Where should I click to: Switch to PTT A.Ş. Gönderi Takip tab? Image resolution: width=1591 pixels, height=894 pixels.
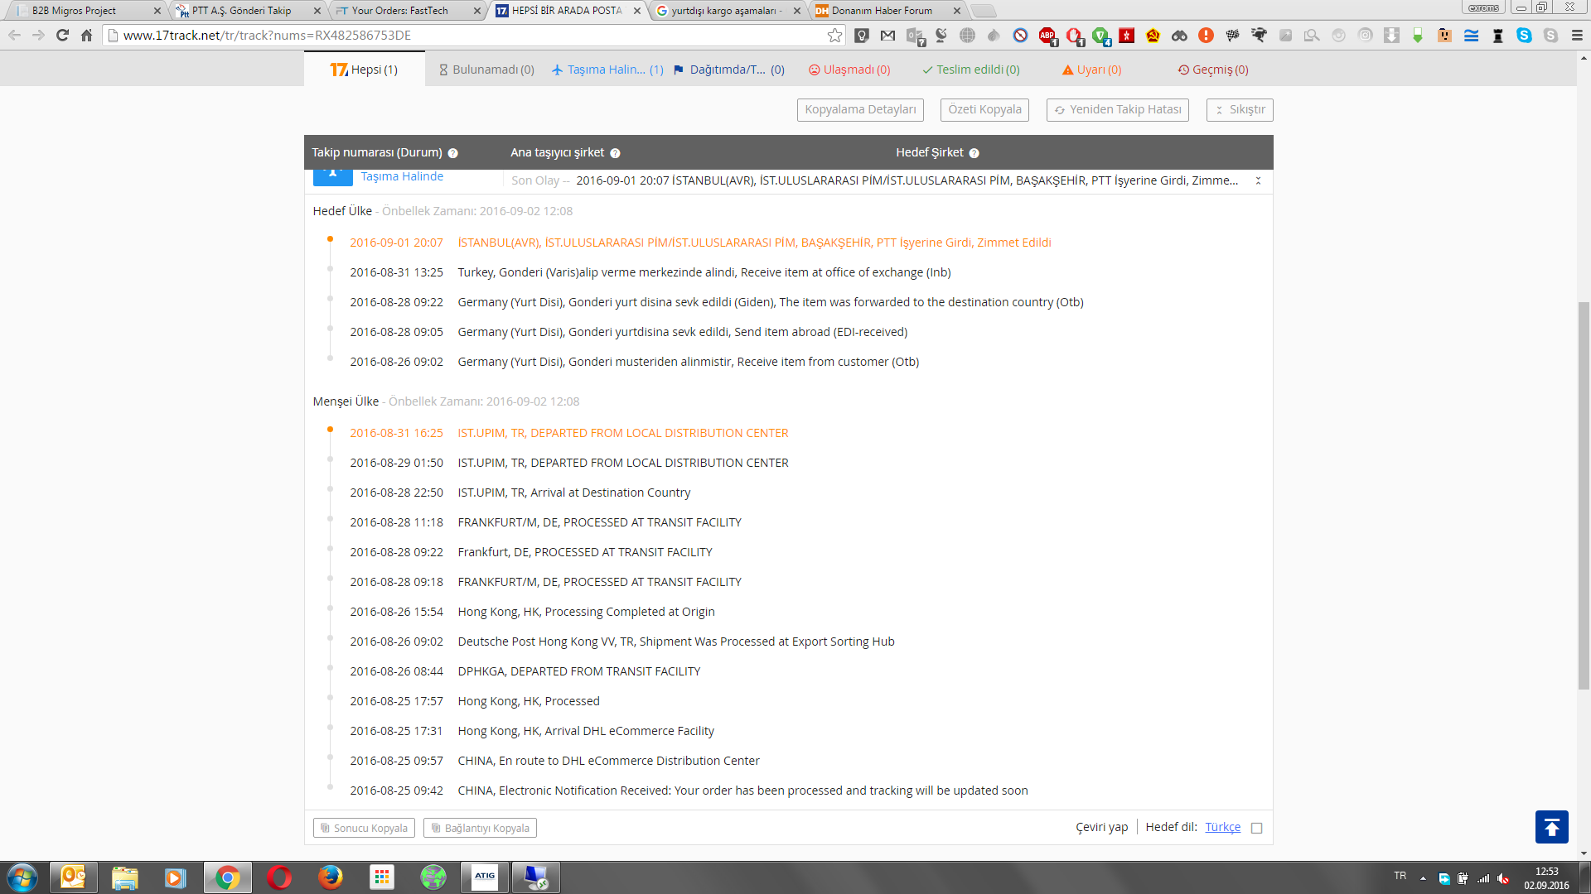pos(245,11)
